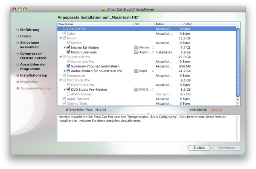Close the installer window
Screen dimensions: 256x169
14,9
